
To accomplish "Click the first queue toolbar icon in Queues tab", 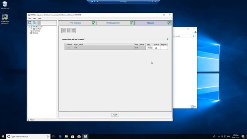I will 64,31.
